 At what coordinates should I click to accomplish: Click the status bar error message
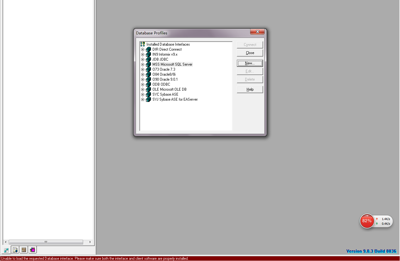94,258
